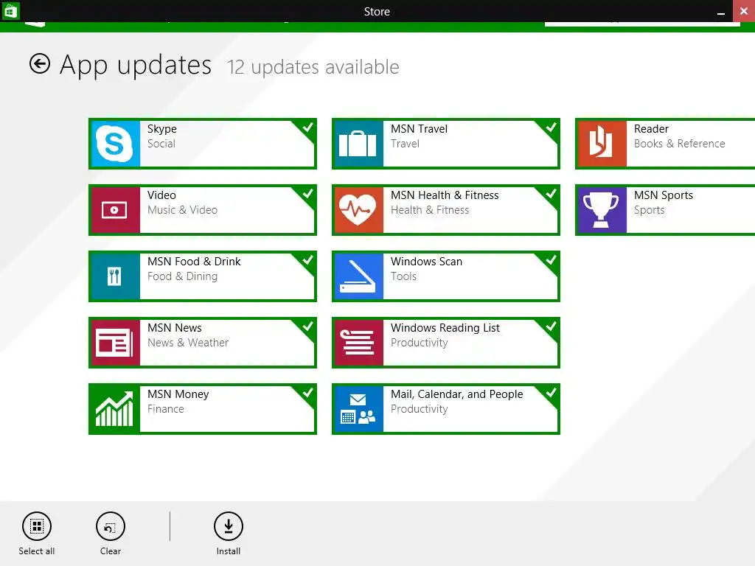Click the "Reader" app name
755x566 pixels.
(651, 129)
